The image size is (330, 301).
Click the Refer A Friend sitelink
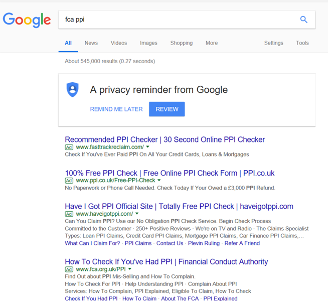(242, 243)
